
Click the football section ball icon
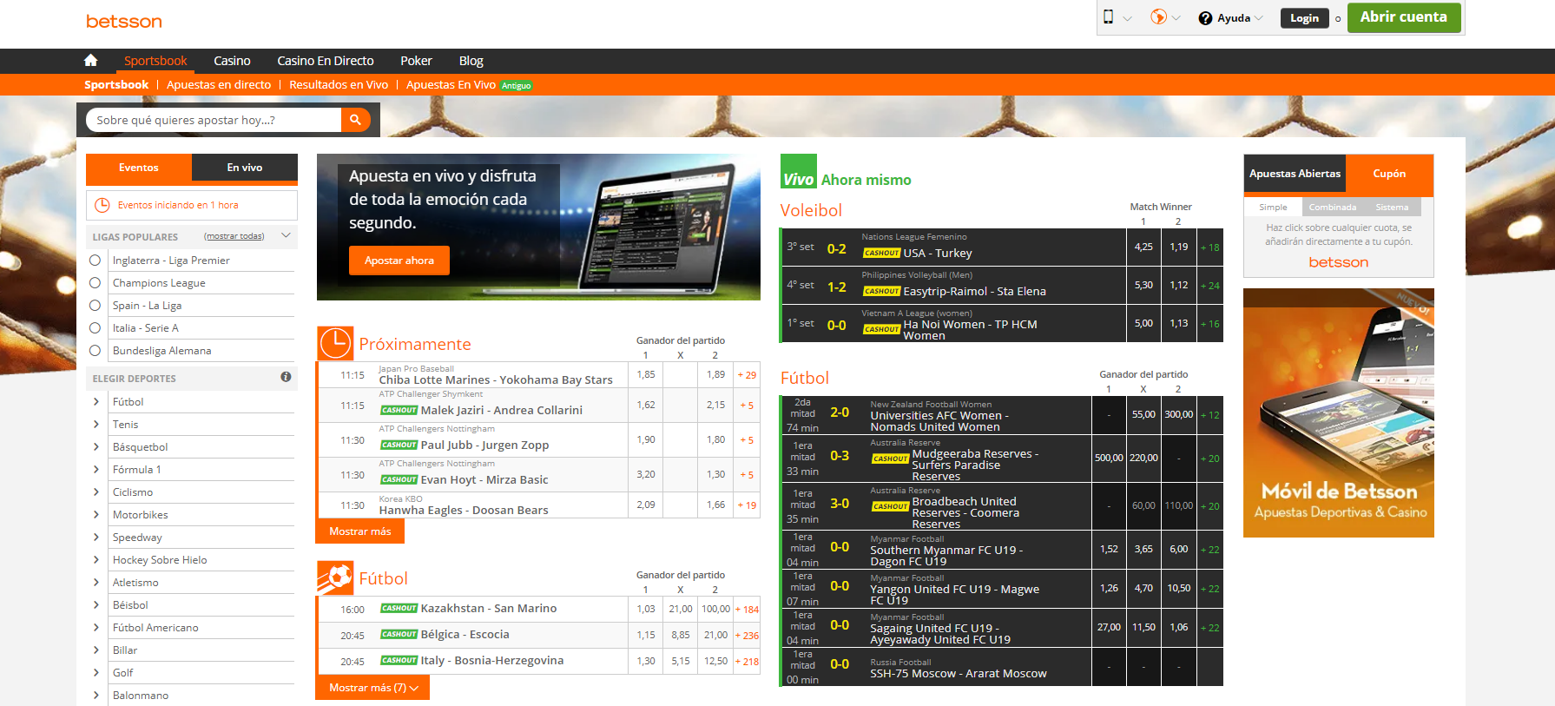[335, 578]
